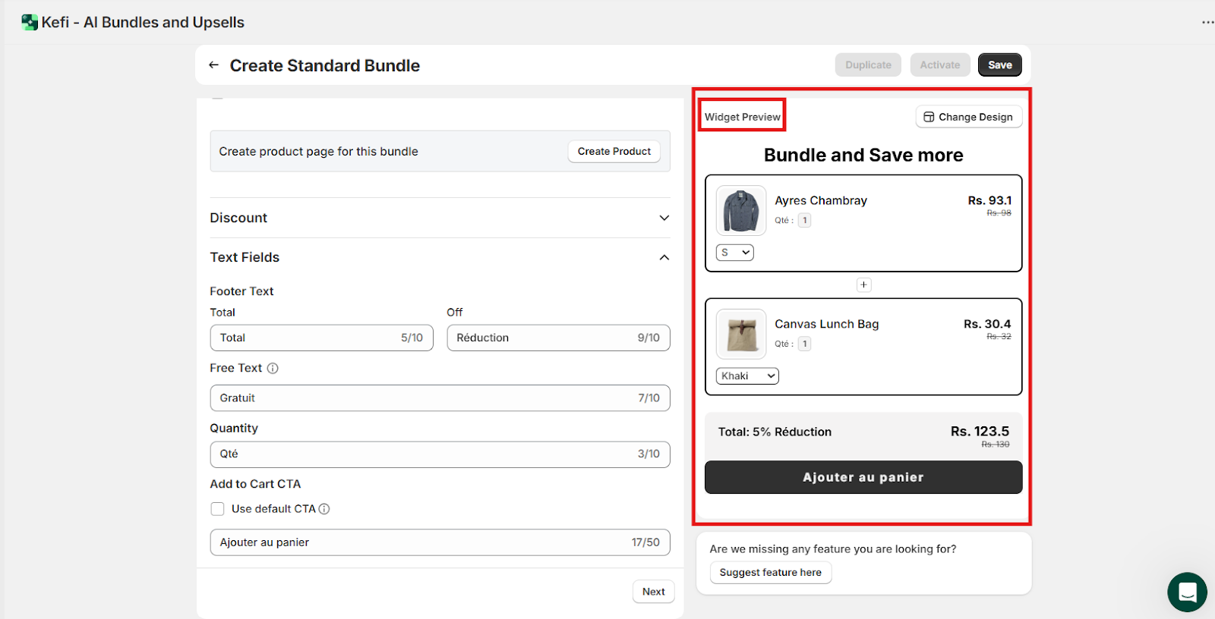Open the size S dropdown for Ayres Chambray
Image resolution: width=1215 pixels, height=619 pixels.
point(734,253)
